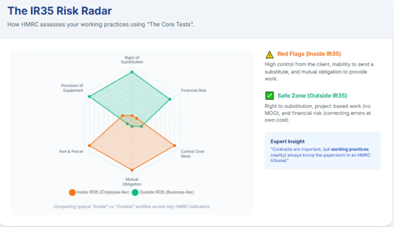
Task: Select the orange Mutual Obligation data point
Action: pyautogui.click(x=132, y=170)
